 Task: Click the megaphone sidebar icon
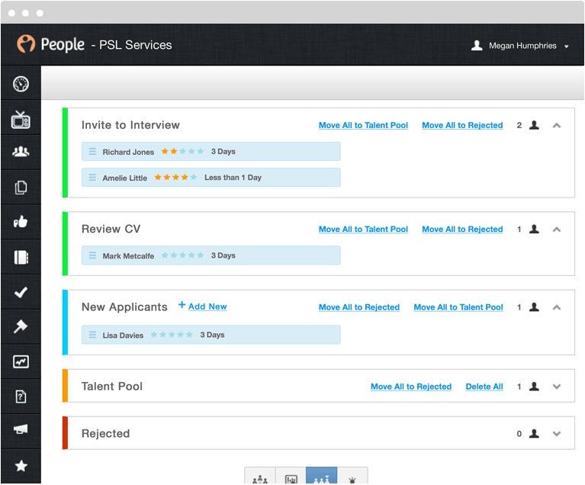coord(21,429)
